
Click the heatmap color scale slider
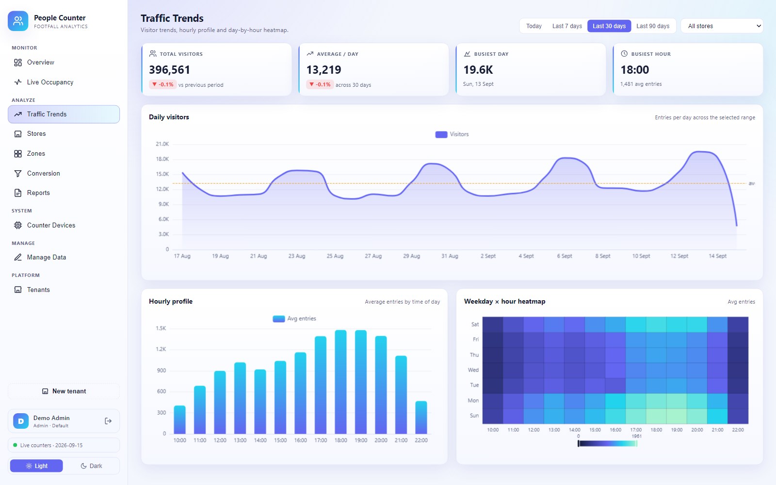[x=607, y=443]
